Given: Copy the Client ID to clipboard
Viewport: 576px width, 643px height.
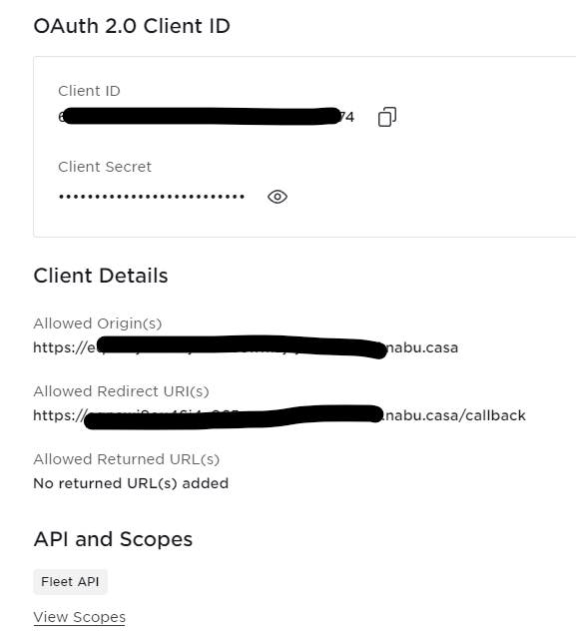Looking at the screenshot, I should tap(387, 117).
